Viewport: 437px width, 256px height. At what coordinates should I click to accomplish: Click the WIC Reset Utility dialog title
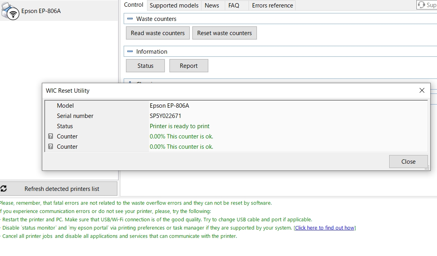click(x=68, y=91)
